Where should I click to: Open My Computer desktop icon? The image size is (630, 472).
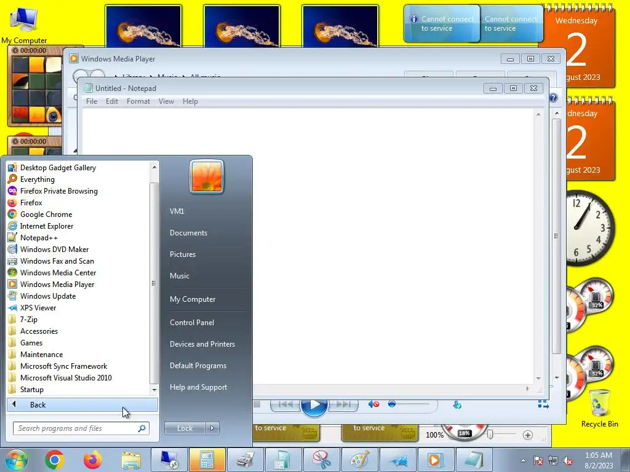24,25
